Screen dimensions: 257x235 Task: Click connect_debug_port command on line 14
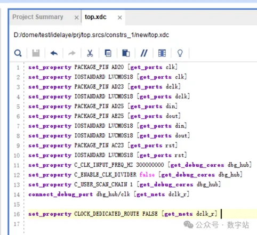61,195
